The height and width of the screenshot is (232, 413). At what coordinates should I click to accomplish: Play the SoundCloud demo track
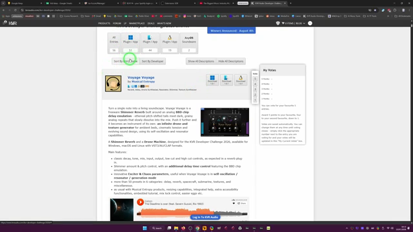point(141,202)
